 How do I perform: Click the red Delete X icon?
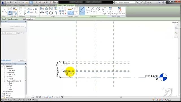(65, 14)
